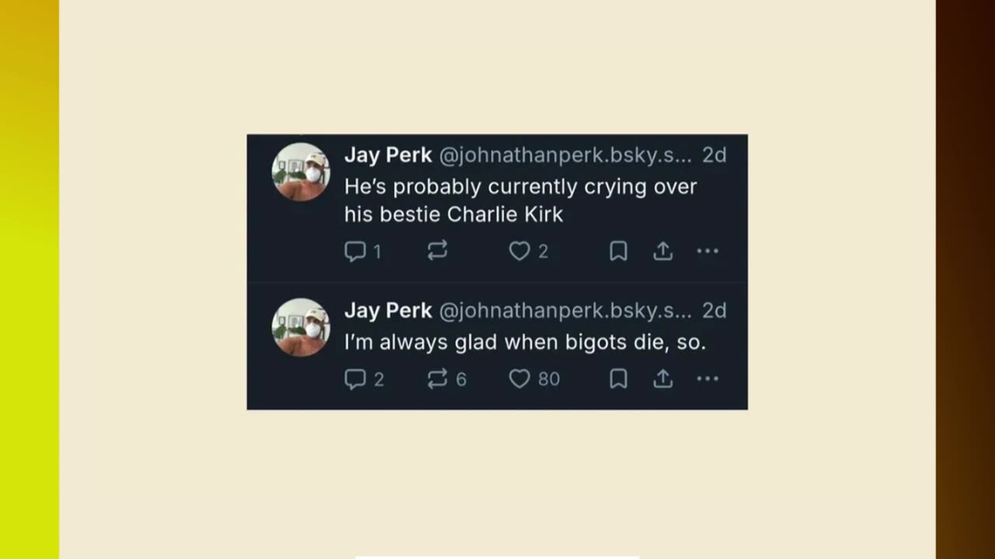Screen dimensions: 995x559
Task: Bookmark the "bestie Charlie Kirk" post
Action: (618, 251)
